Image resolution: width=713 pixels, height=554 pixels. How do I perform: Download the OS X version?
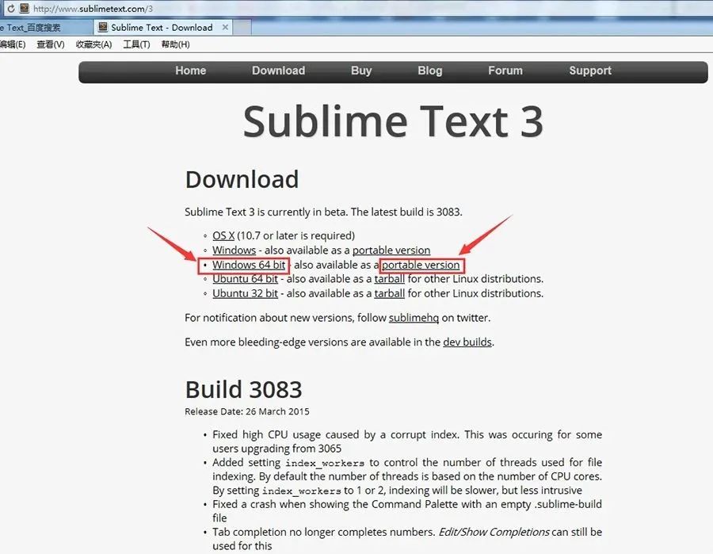pos(223,235)
